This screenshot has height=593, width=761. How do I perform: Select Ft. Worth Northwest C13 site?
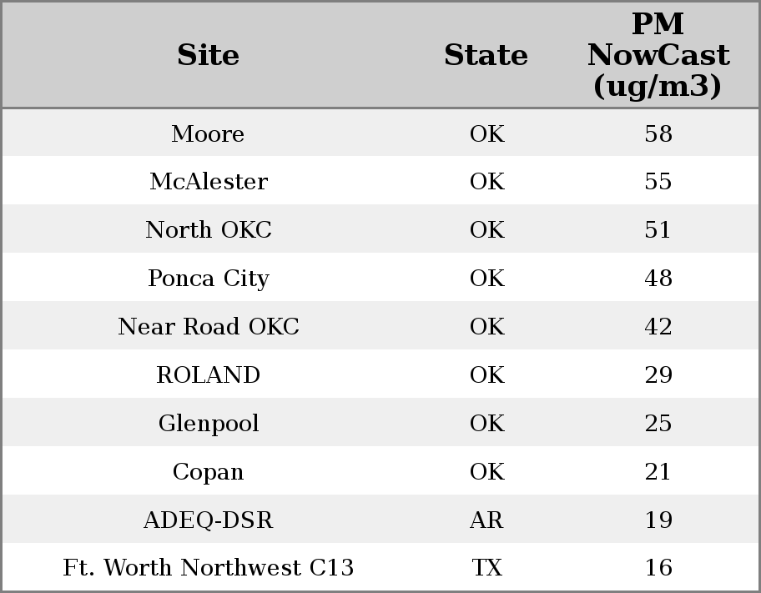(x=208, y=568)
